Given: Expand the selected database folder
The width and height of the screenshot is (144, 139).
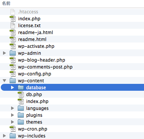Looking at the screenshot, I should pyautogui.click(x=12, y=88).
